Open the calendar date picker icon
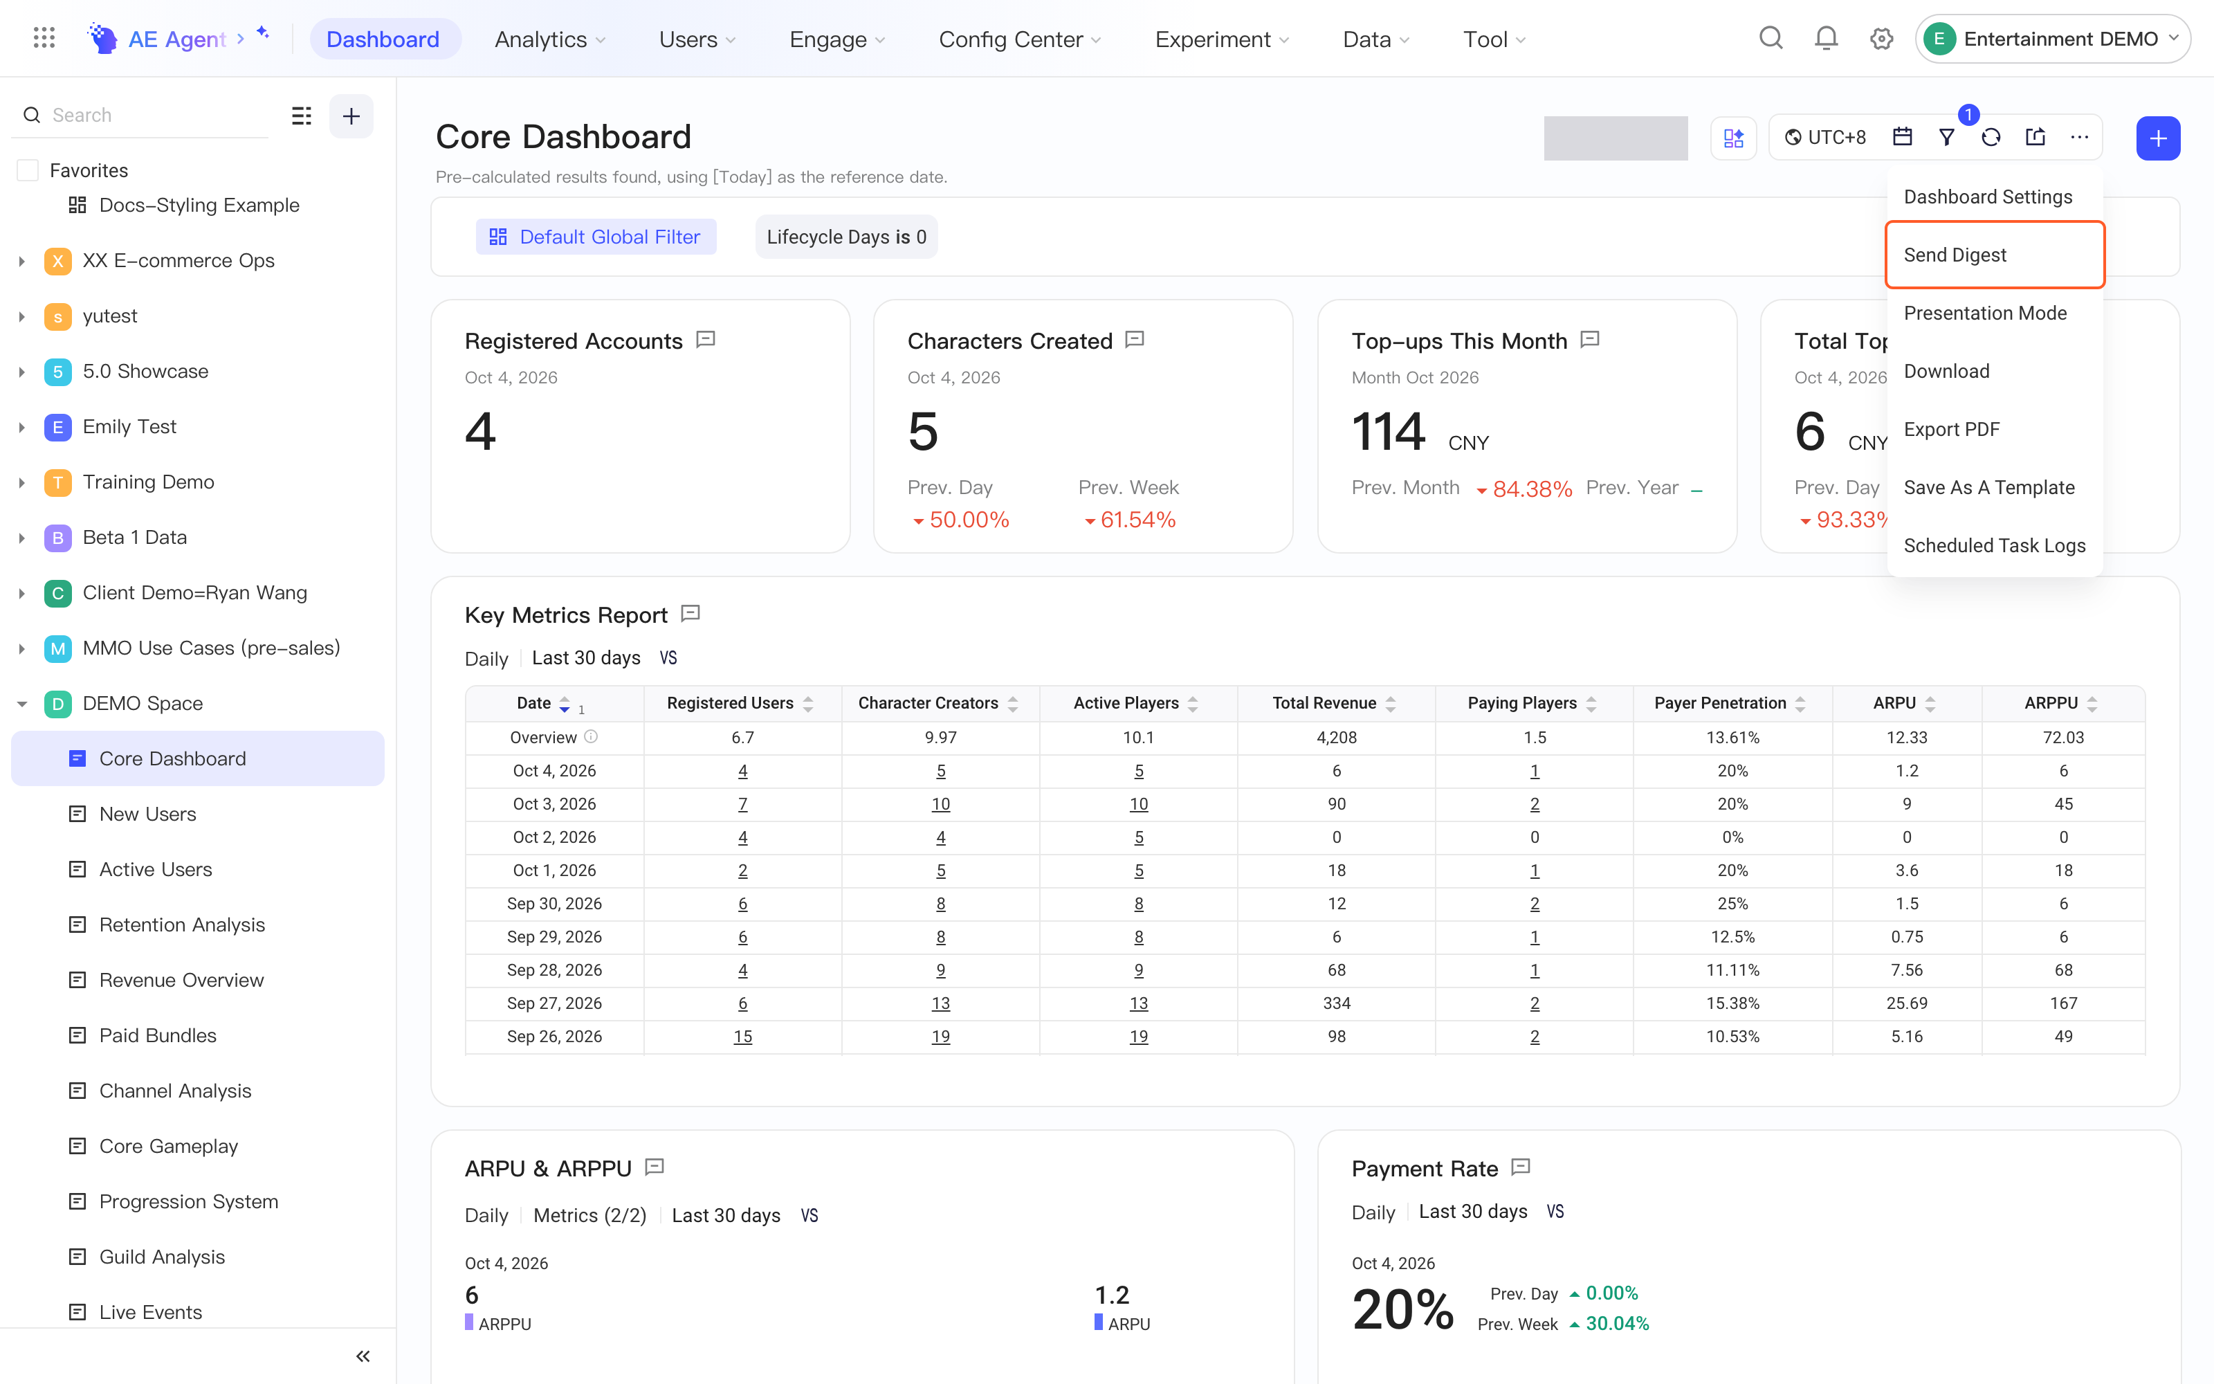Image resolution: width=2214 pixels, height=1384 pixels. click(x=1902, y=137)
